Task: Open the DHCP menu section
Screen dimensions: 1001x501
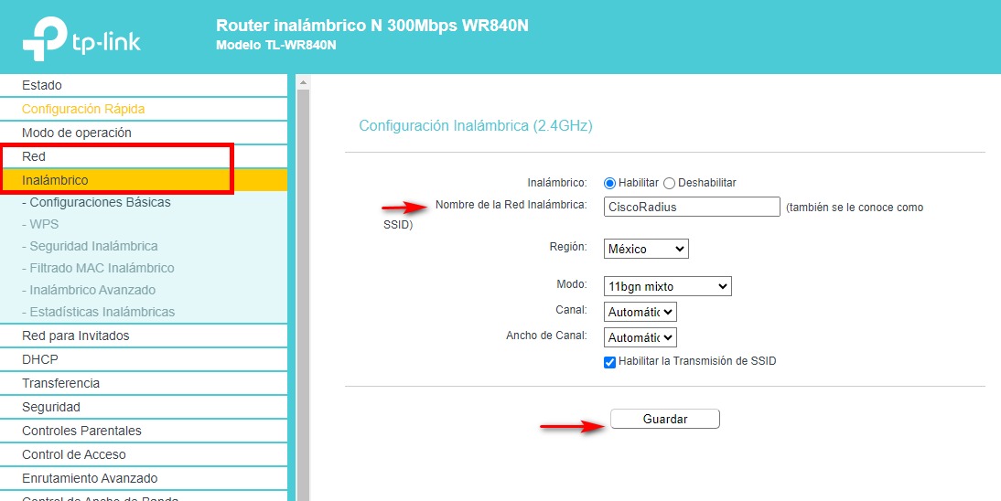Action: pyautogui.click(x=40, y=359)
